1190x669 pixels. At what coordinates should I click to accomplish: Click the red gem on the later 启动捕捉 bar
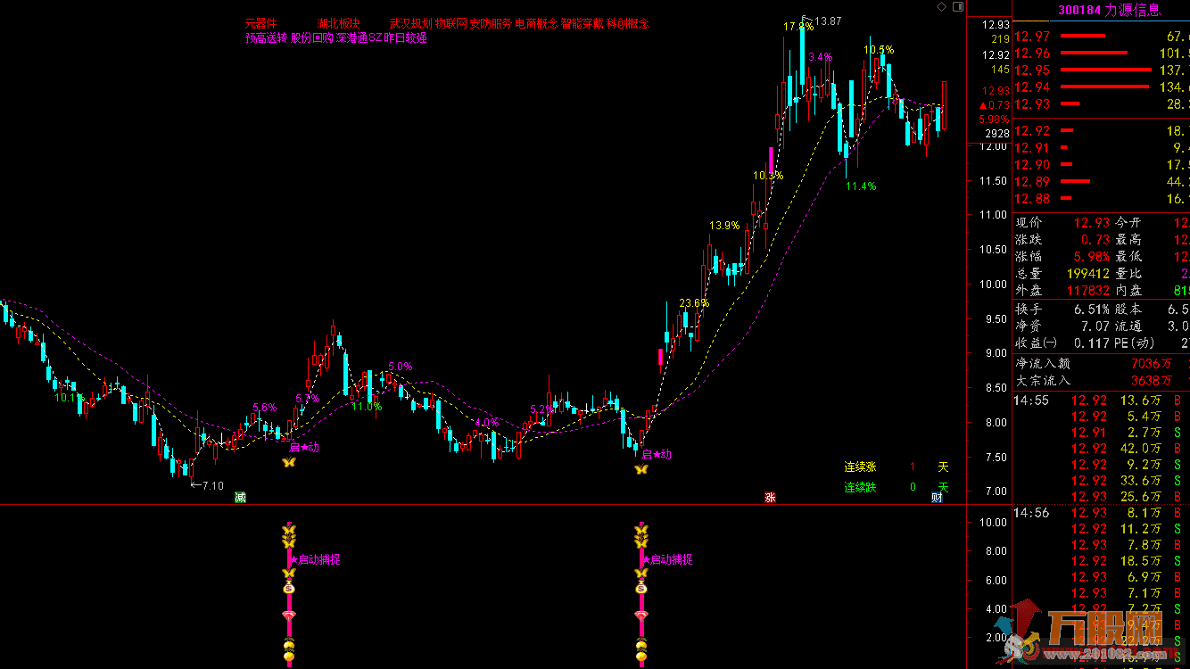640,615
